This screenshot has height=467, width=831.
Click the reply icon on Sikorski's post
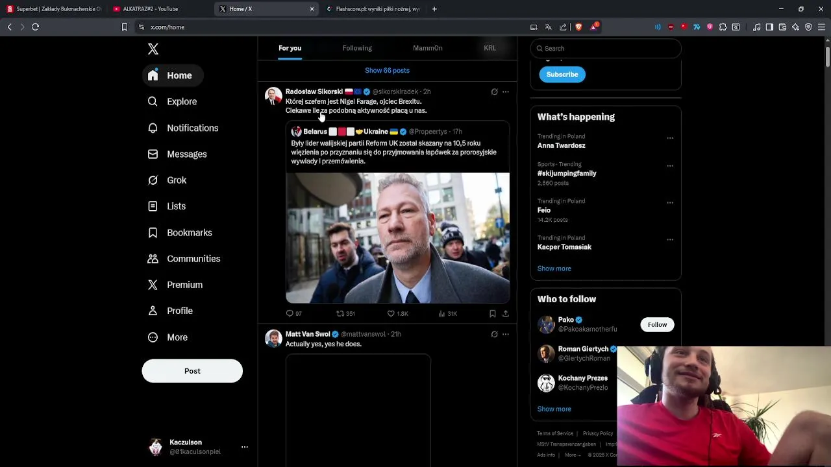pyautogui.click(x=290, y=313)
